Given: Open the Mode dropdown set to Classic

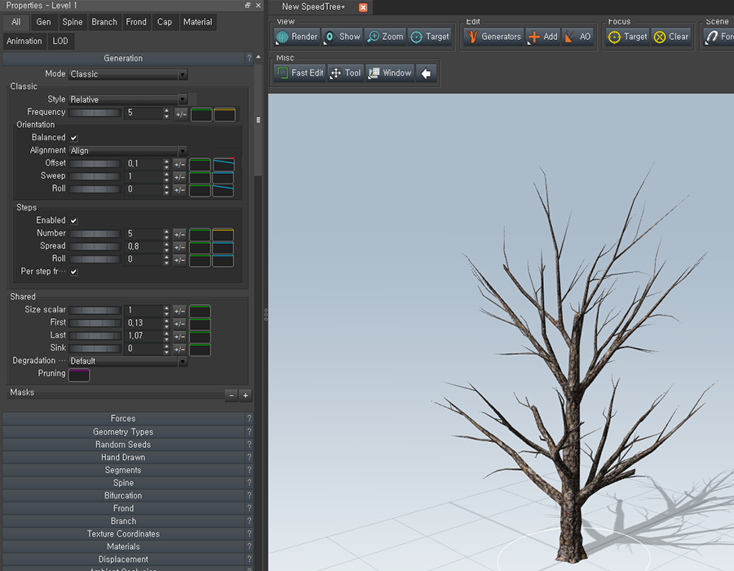Looking at the screenshot, I should (128, 74).
